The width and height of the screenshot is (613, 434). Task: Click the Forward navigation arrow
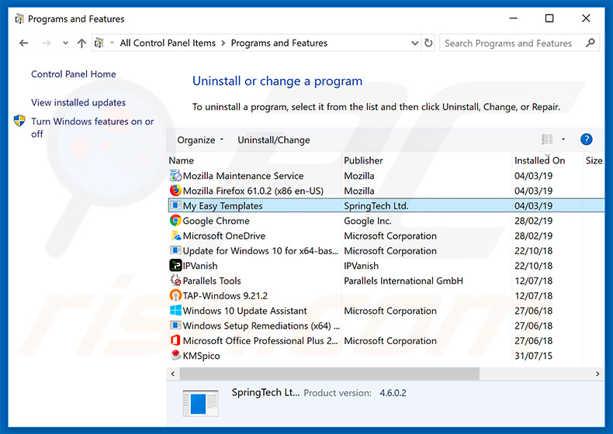pyautogui.click(x=46, y=43)
